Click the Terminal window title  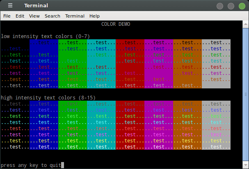pos(36,6)
